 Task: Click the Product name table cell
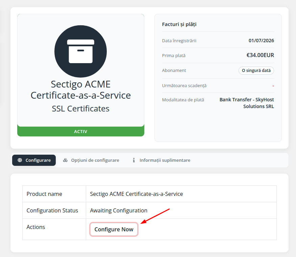54,194
